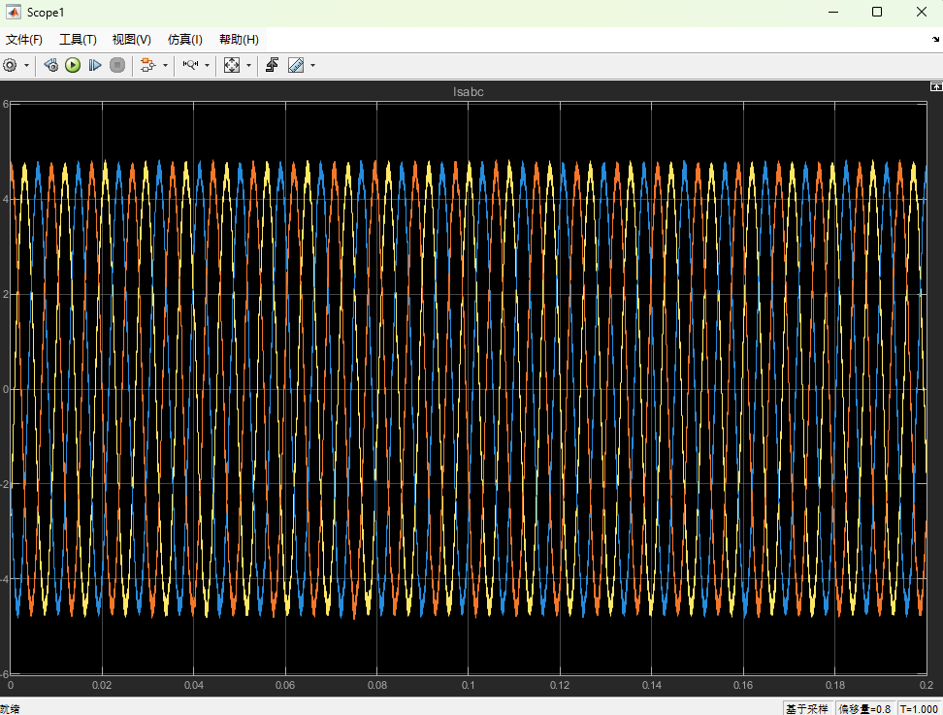This screenshot has height=715, width=943.
Task: Click the step back simulation icon
Action: (51, 65)
